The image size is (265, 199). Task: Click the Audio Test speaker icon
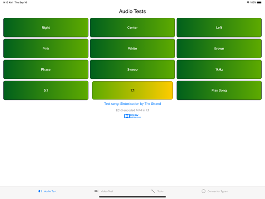(40, 191)
